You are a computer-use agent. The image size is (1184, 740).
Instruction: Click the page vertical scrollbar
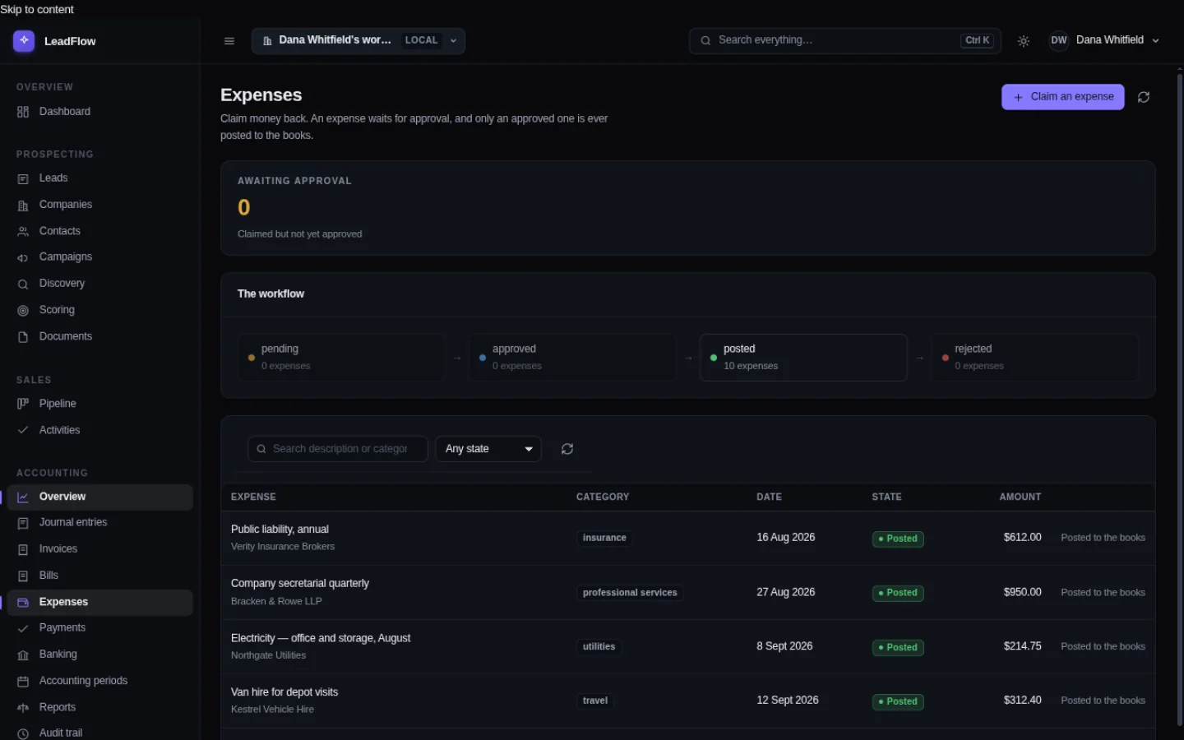[x=1179, y=399]
